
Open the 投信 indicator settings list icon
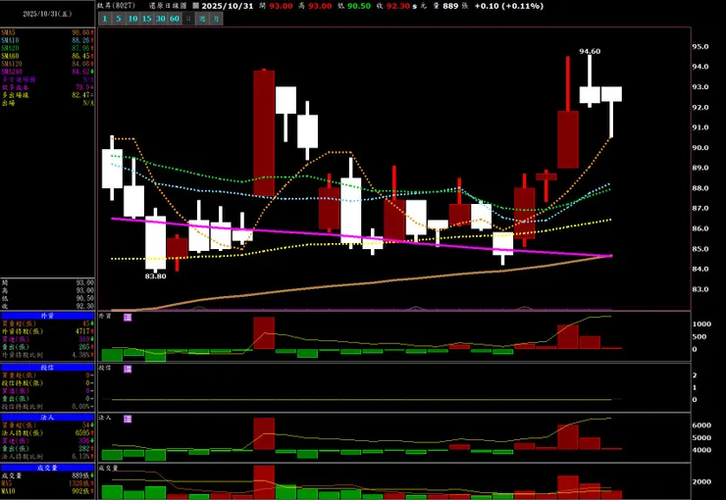pyautogui.click(x=128, y=369)
